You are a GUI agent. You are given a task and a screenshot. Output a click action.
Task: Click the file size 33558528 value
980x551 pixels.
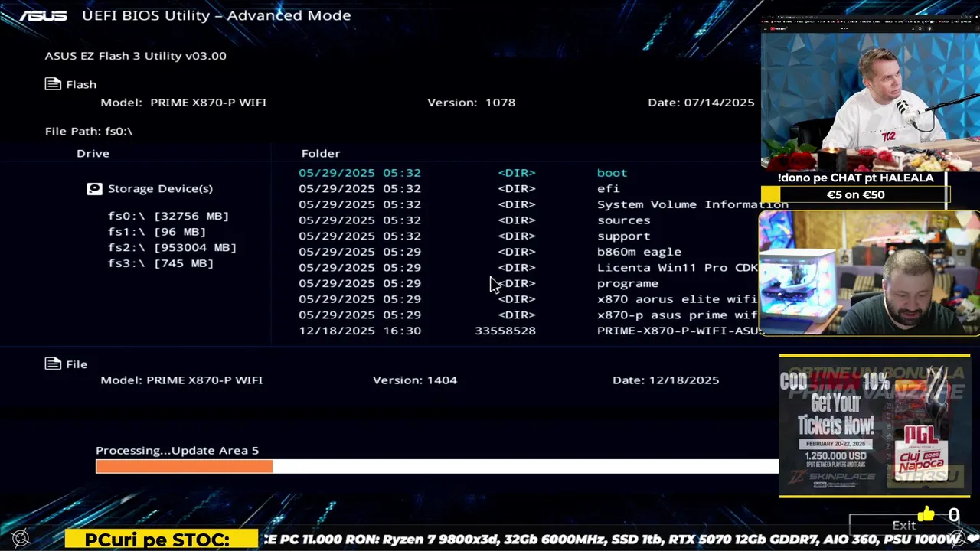(505, 331)
